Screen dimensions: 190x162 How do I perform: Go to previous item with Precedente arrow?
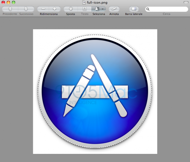[10, 9]
